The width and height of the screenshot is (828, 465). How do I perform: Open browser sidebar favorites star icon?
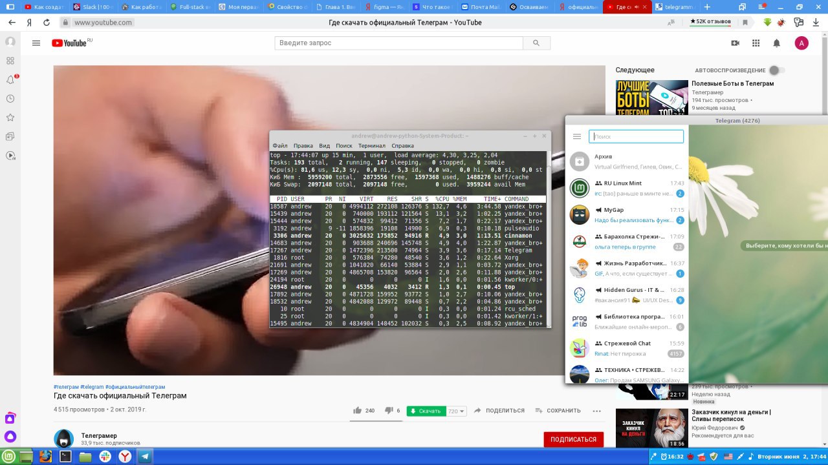(x=10, y=118)
